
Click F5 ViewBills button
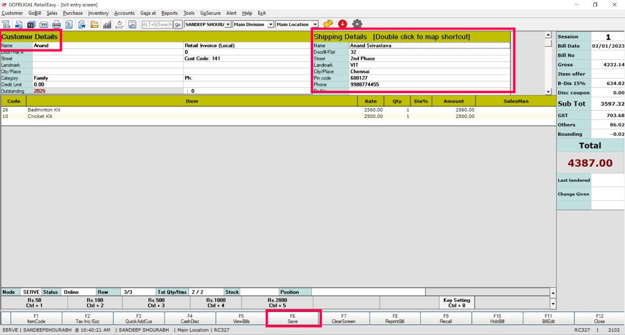click(241, 318)
